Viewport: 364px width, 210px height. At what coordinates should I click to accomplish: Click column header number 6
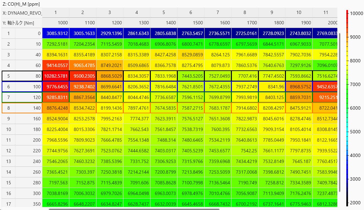pyautogui.click(x=191, y=12)
